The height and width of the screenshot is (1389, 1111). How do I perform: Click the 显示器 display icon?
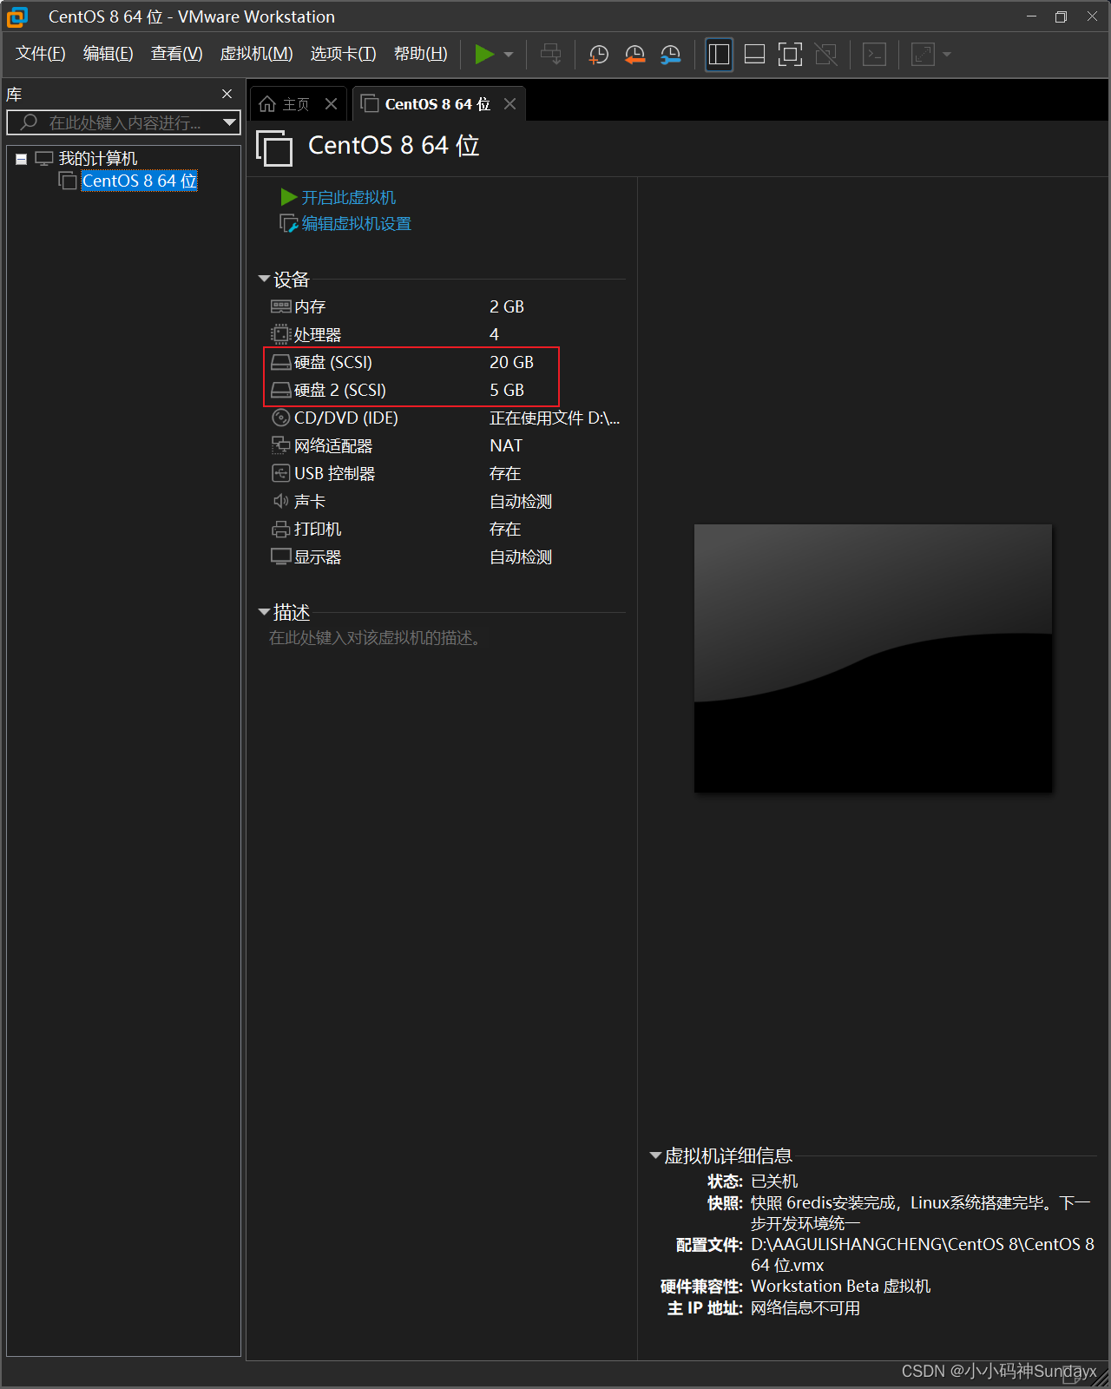[280, 556]
